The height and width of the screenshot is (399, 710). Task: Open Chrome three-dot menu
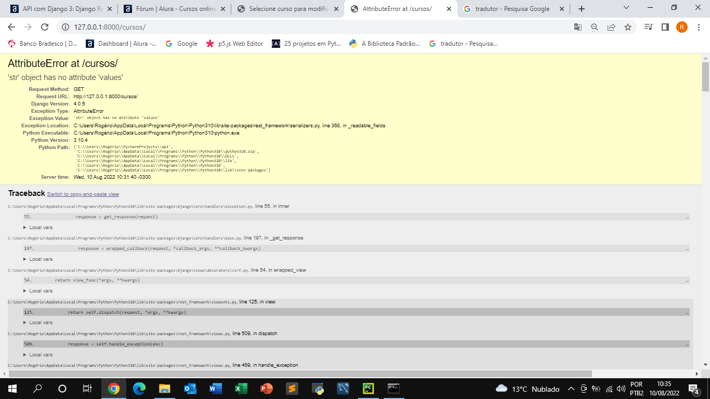(x=699, y=27)
